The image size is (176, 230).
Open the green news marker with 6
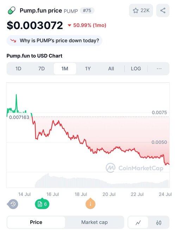coord(42,204)
